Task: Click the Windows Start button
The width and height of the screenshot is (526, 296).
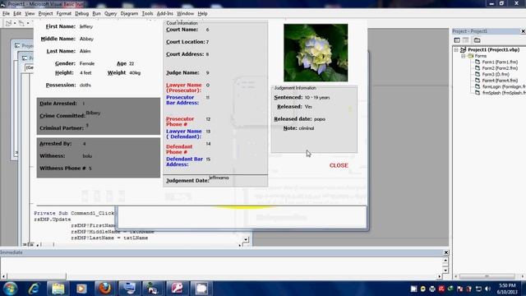Action: 10,289
